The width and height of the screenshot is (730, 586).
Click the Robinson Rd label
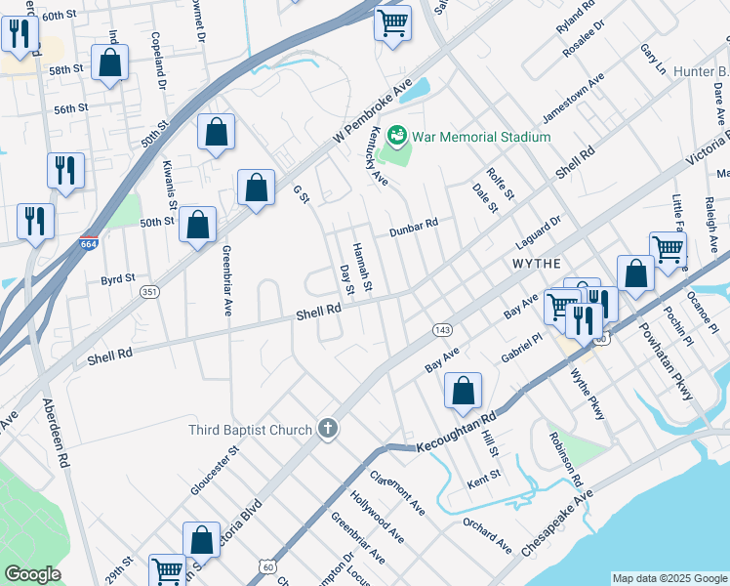tap(566, 459)
